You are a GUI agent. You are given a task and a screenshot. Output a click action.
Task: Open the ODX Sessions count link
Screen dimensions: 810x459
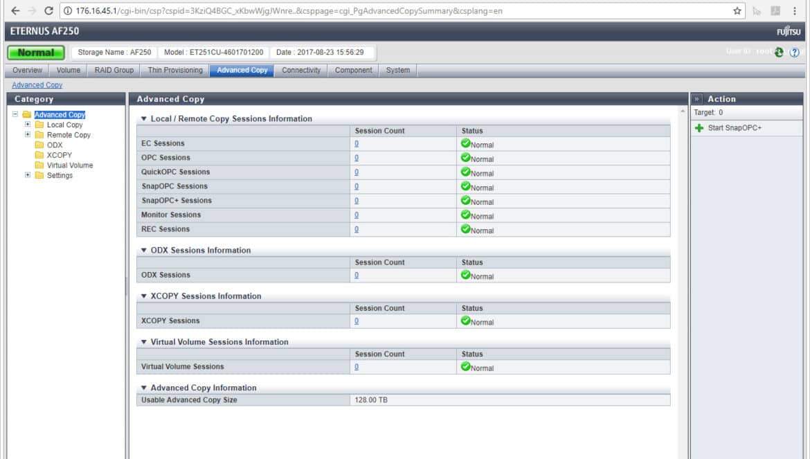pos(357,276)
